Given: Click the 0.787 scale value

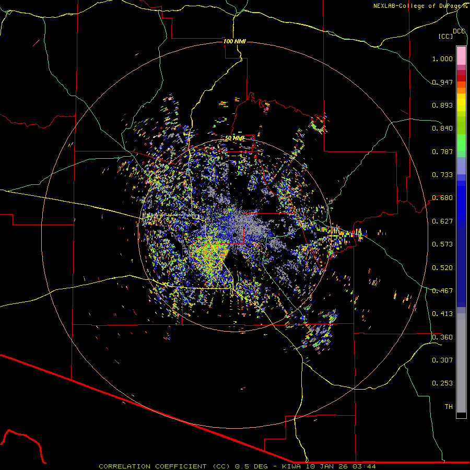Looking at the screenshot, I should point(442,151).
